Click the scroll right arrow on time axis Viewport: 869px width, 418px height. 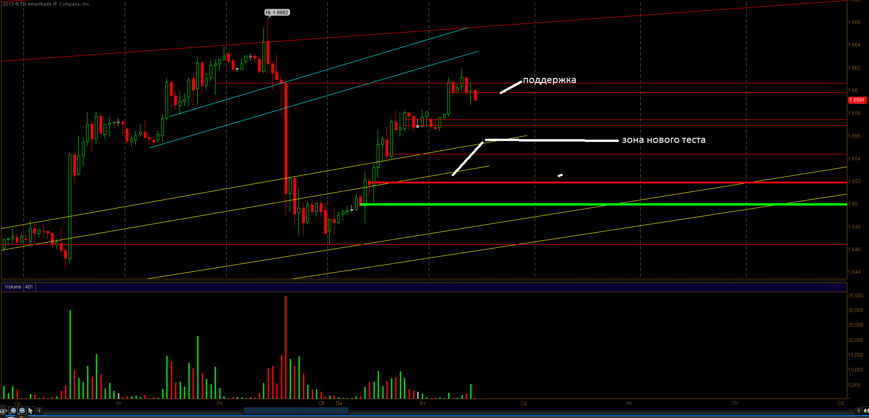(x=858, y=411)
